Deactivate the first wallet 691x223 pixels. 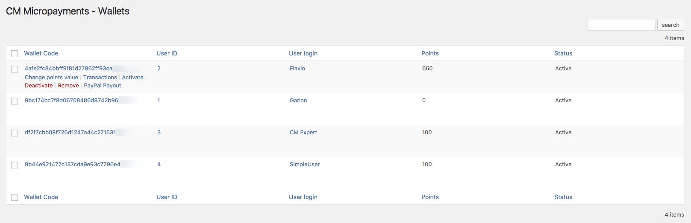tap(39, 85)
